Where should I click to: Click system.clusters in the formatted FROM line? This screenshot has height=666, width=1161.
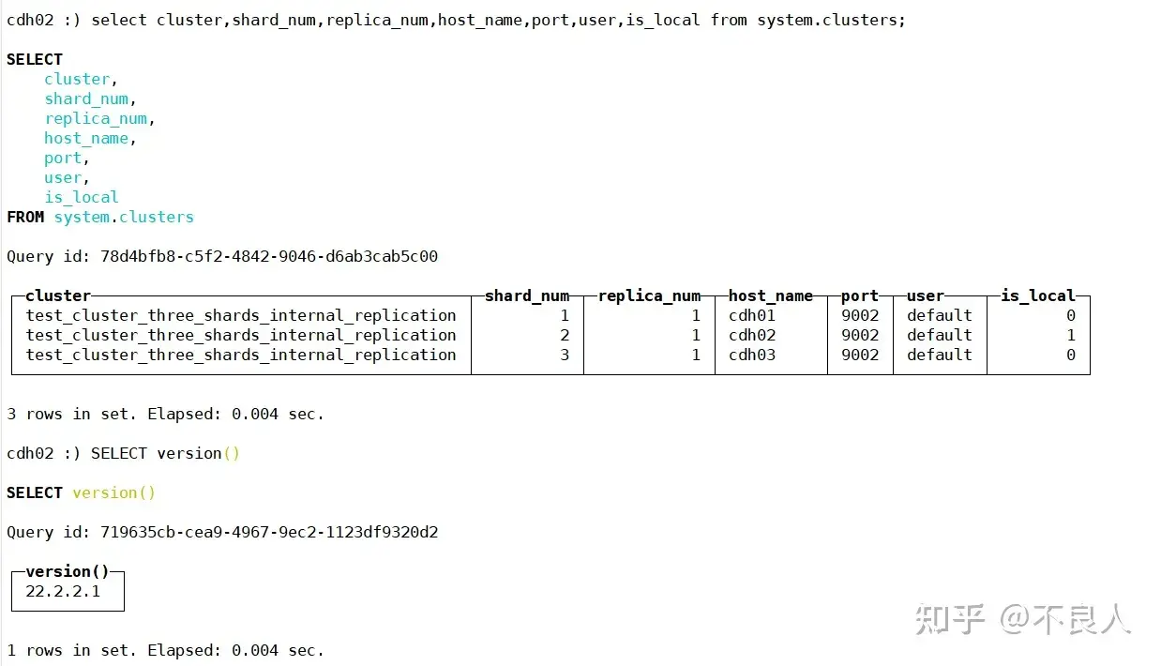[124, 217]
